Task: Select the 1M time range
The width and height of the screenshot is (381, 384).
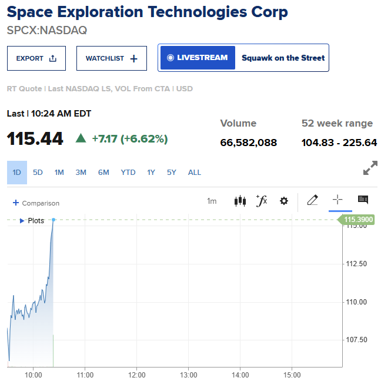Action: 59,173
